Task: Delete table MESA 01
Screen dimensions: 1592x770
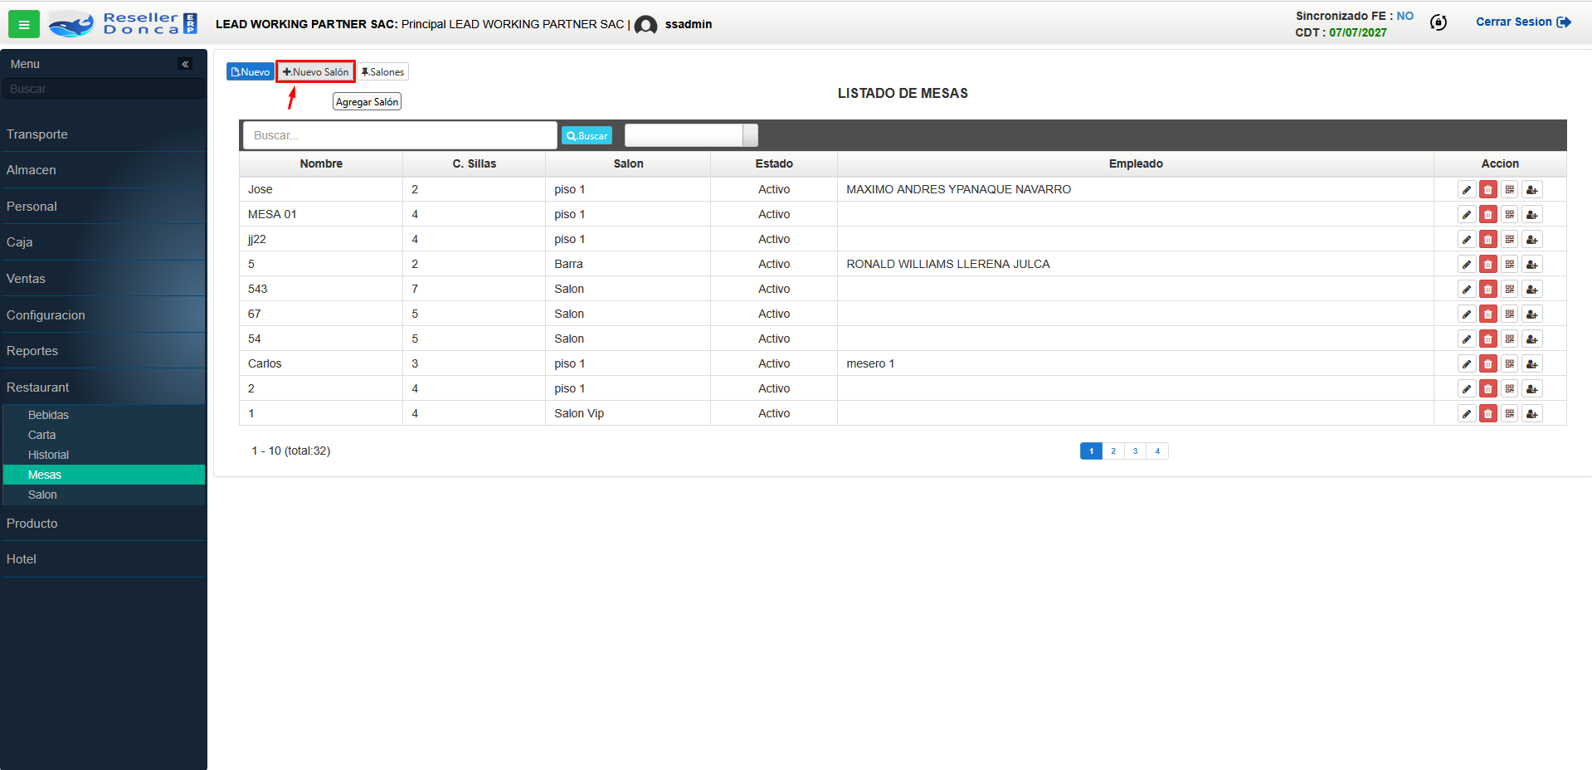Action: [x=1488, y=215]
